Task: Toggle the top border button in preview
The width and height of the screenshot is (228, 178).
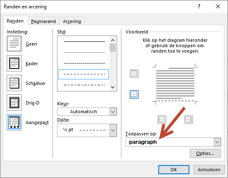Action: click(x=134, y=74)
